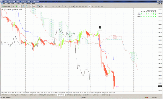This screenshot has height=99, width=163.
Task: Open the View menu
Action: [8, 4]
